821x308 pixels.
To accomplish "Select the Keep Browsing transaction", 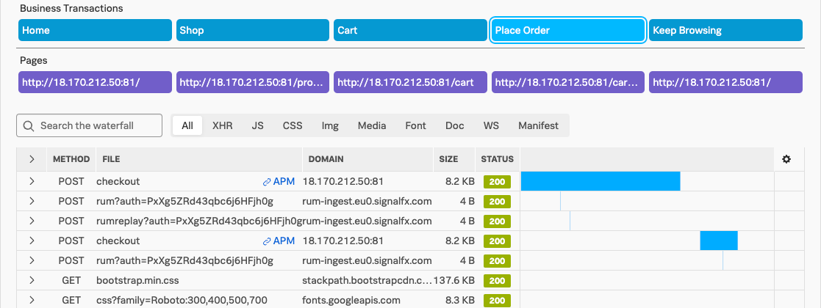I will 725,31.
